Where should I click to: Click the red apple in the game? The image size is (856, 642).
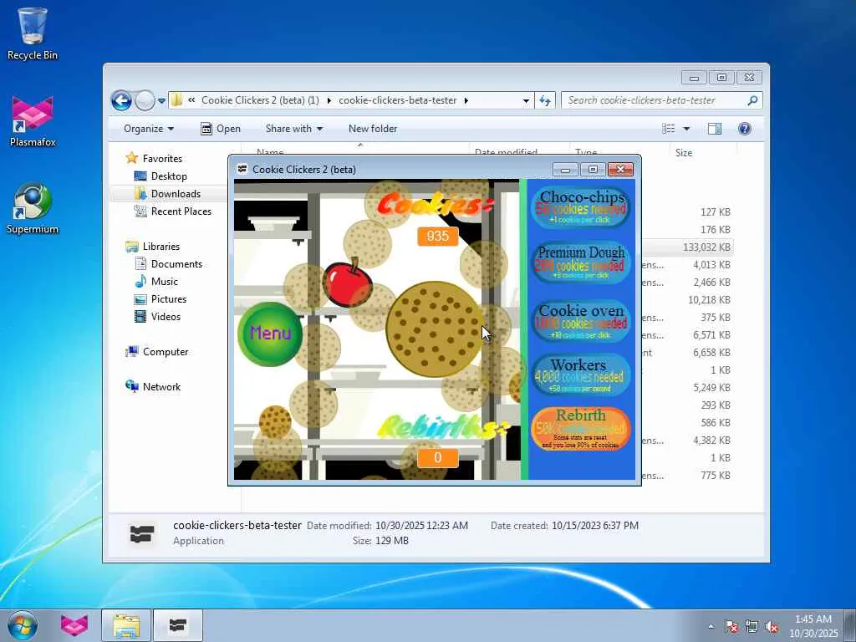[347, 282]
